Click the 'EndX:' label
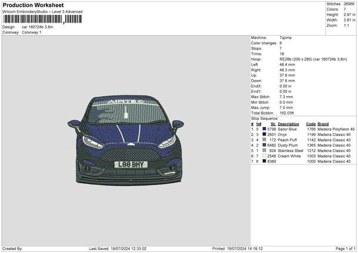Screen dimensions: 358x253 click(x=256, y=86)
